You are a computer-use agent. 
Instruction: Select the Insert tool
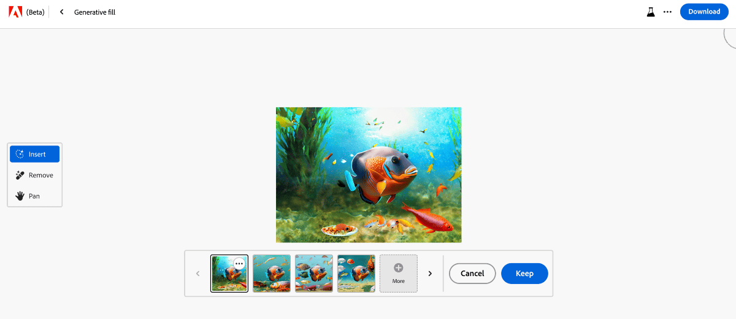click(34, 154)
